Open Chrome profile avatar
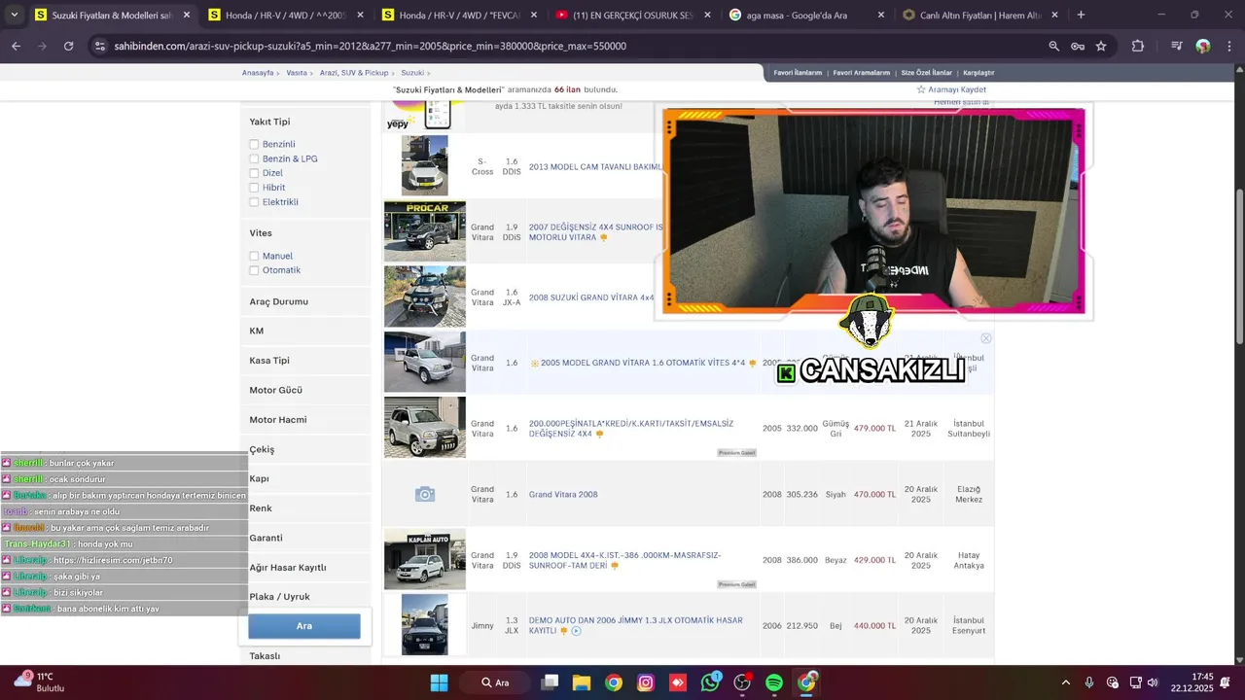This screenshot has width=1245, height=700. (x=1203, y=46)
